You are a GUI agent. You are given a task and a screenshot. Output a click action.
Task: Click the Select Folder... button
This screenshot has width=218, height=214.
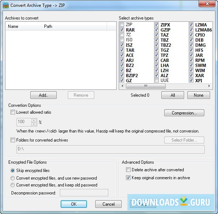[x=184, y=140]
